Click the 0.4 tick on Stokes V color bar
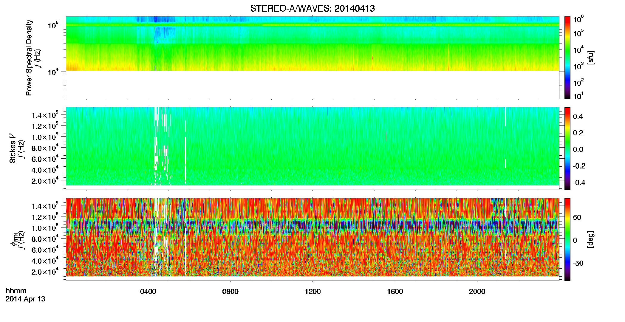The image size is (625, 322). coord(578,117)
